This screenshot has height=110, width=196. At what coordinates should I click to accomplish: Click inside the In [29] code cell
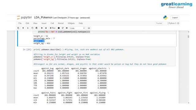104,57
